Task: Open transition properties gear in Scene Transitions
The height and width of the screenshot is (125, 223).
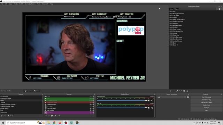Action: point(188,97)
